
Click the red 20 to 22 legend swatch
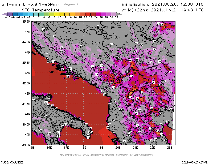point(88,14)
